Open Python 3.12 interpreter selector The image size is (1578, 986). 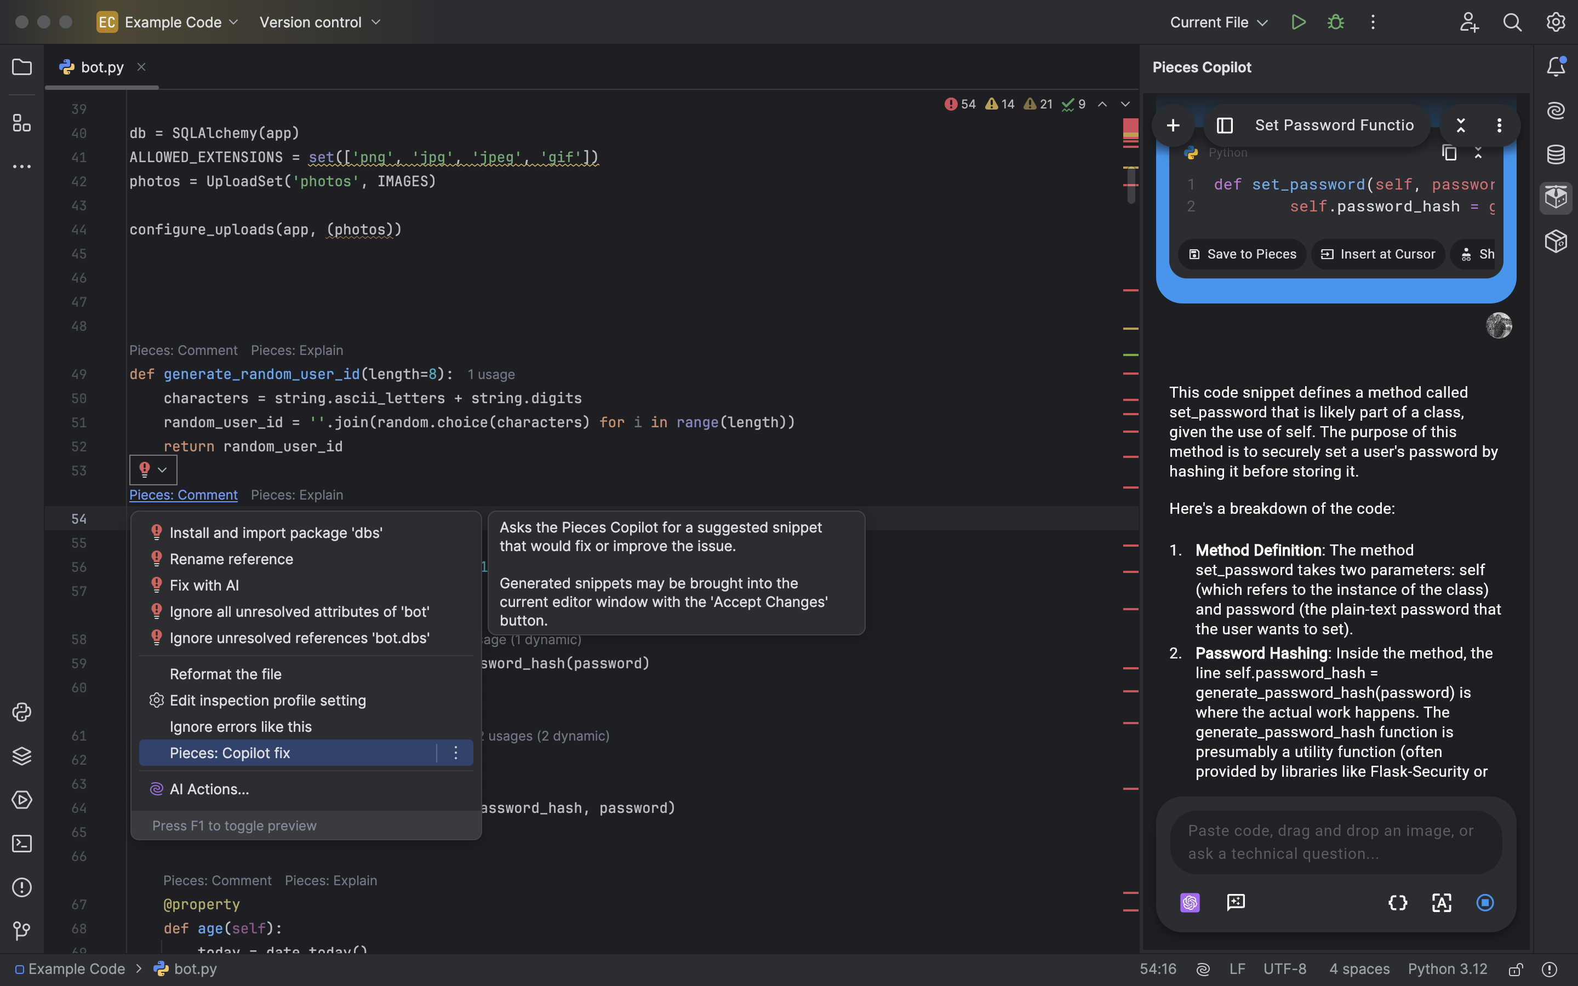click(1447, 969)
